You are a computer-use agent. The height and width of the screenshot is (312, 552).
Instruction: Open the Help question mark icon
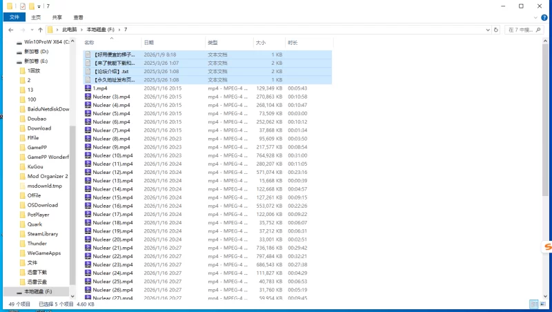pyautogui.click(x=544, y=18)
